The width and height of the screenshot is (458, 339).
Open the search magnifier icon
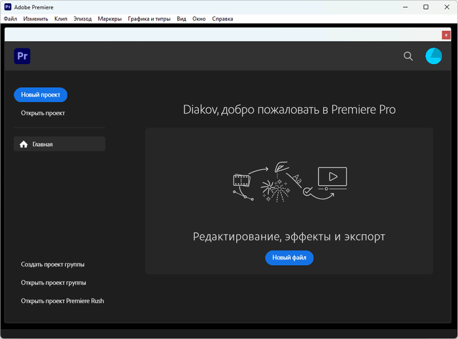click(x=408, y=56)
